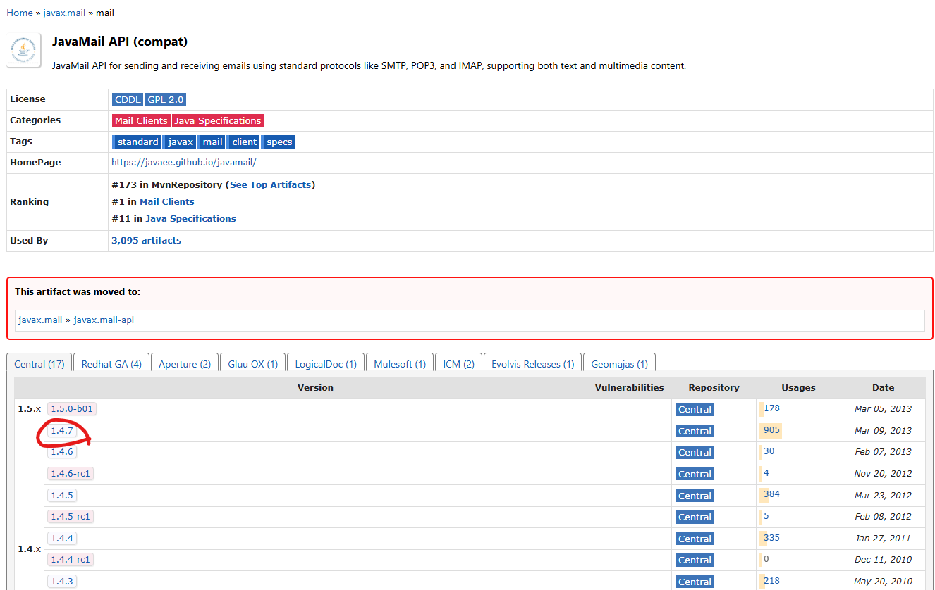Click the CDDL license badge
The image size is (935, 590).
tap(128, 99)
